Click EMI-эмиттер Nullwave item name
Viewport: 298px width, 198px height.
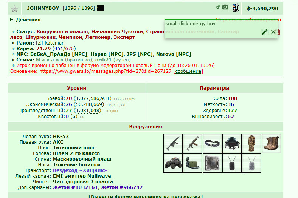[x=82, y=176]
